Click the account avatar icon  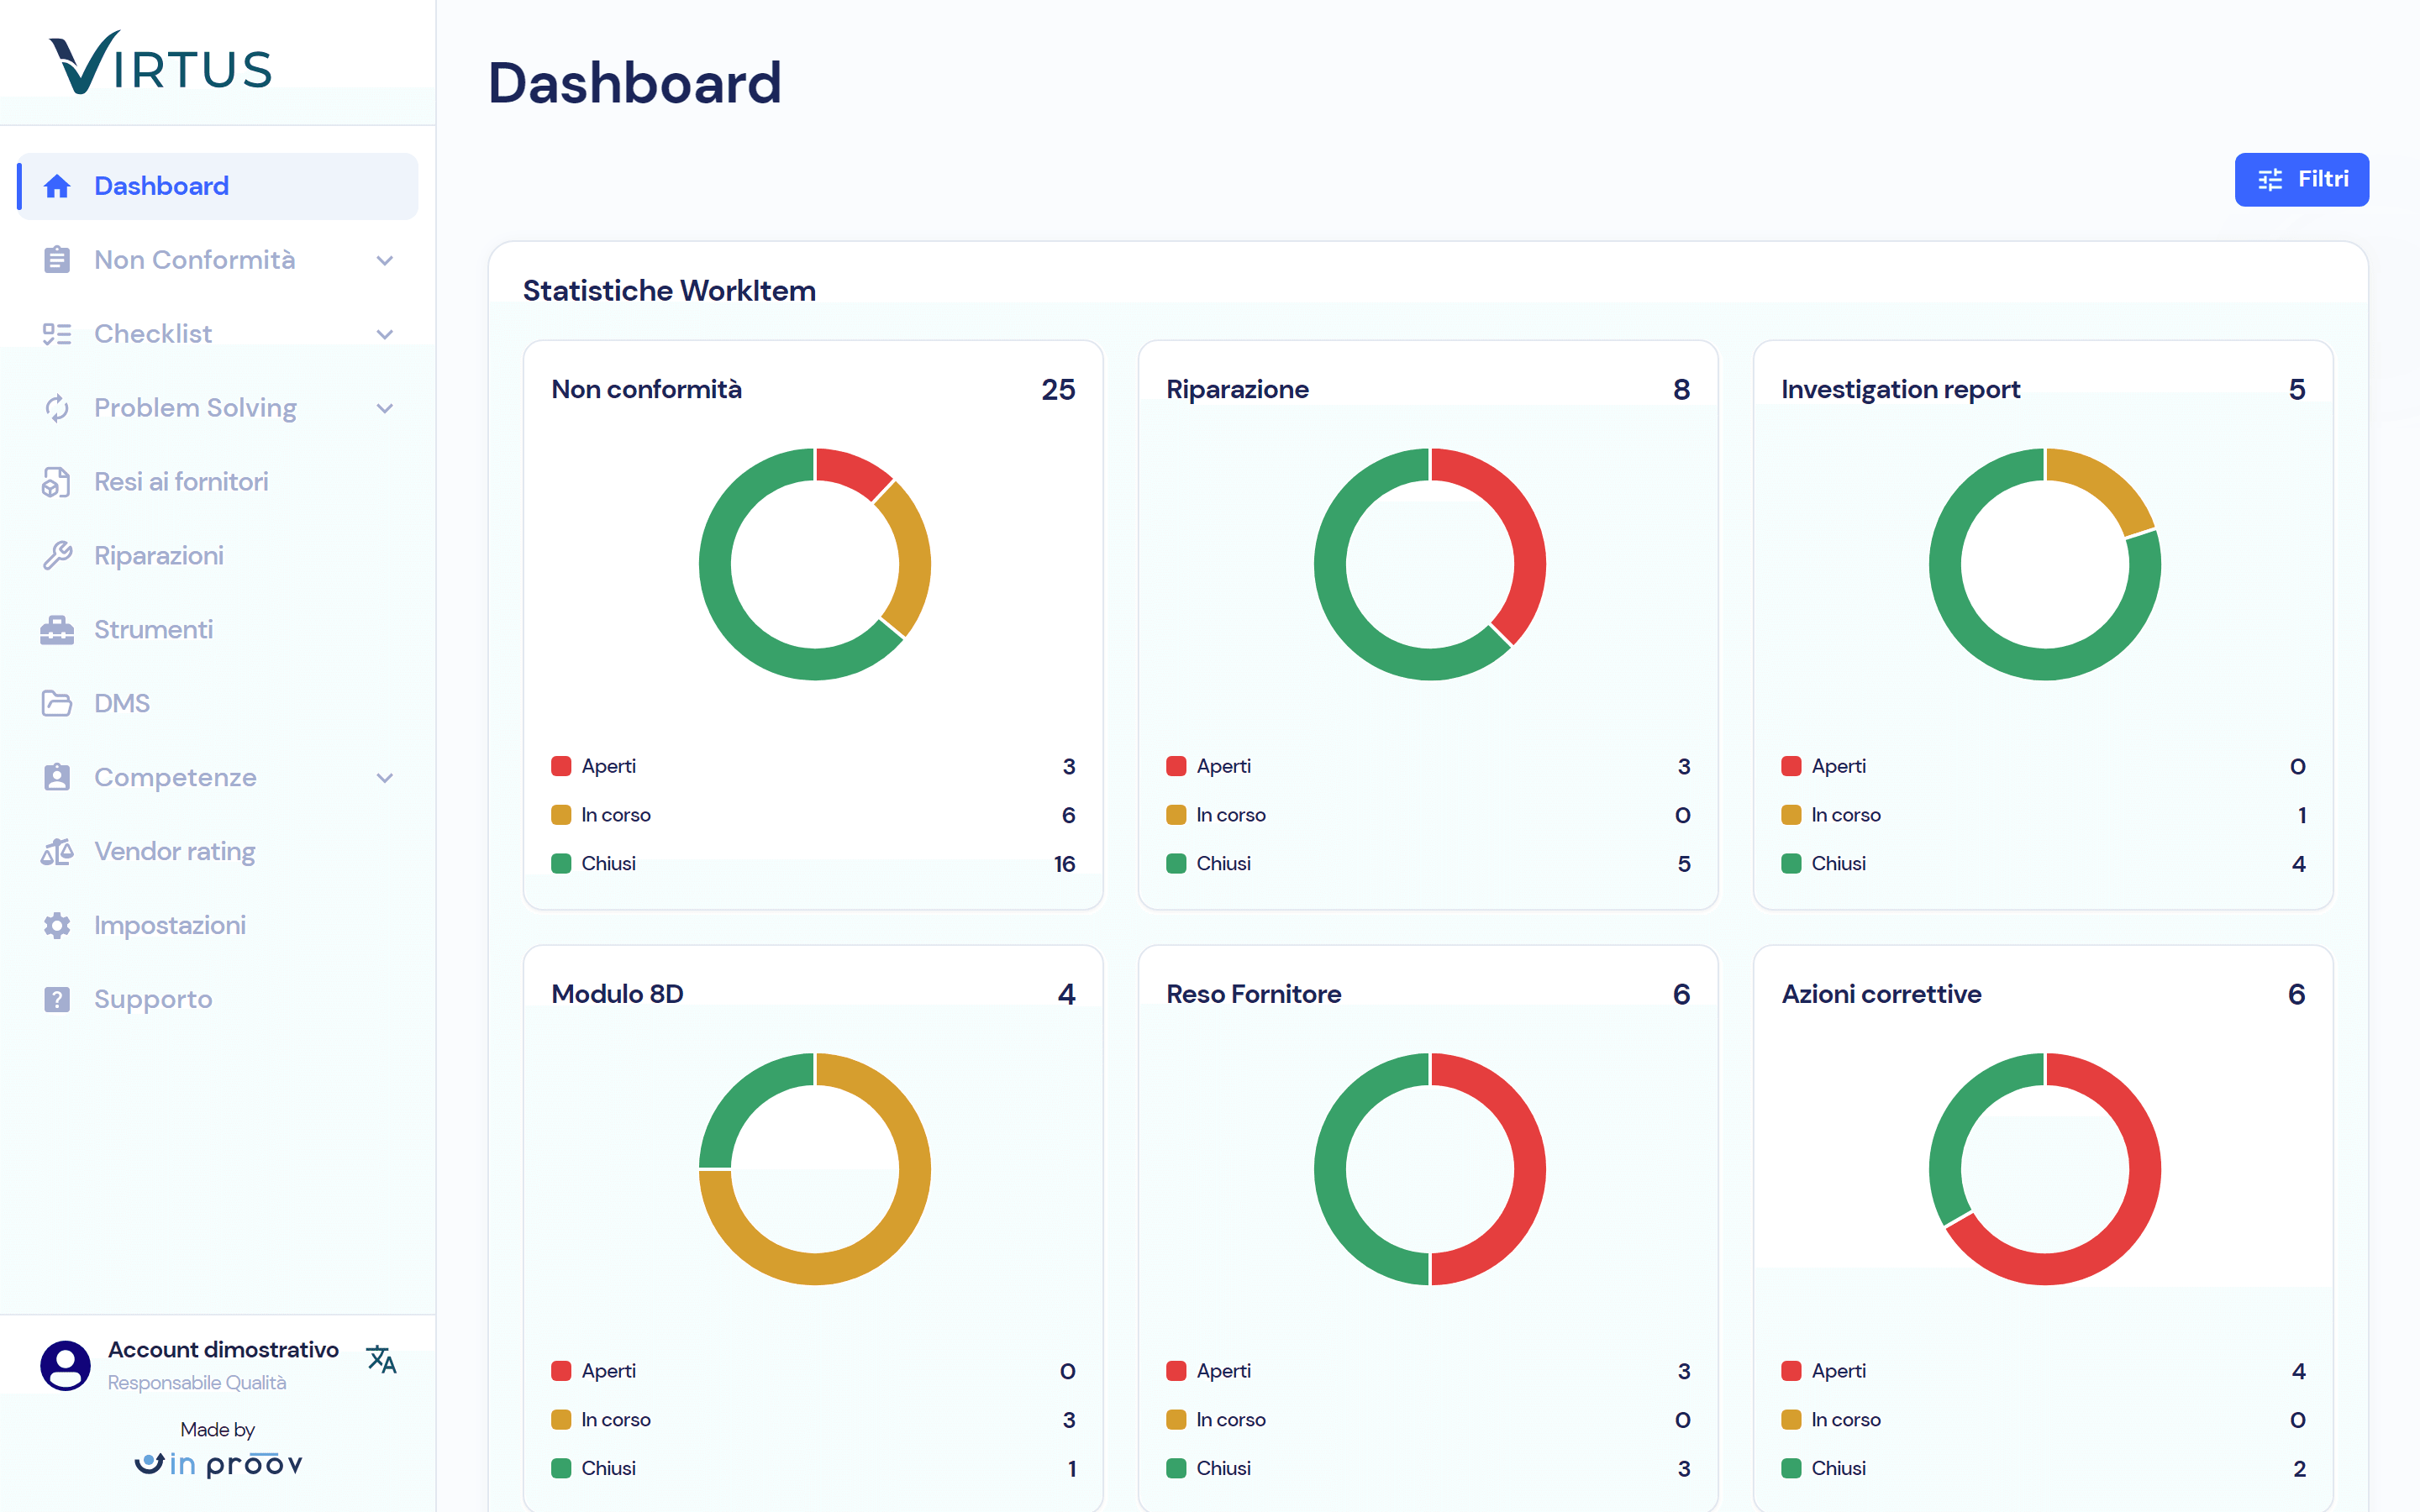coord(65,1366)
